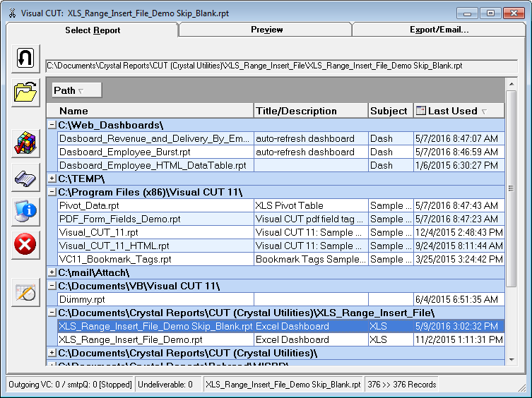Click report name in status bar

tap(283, 385)
